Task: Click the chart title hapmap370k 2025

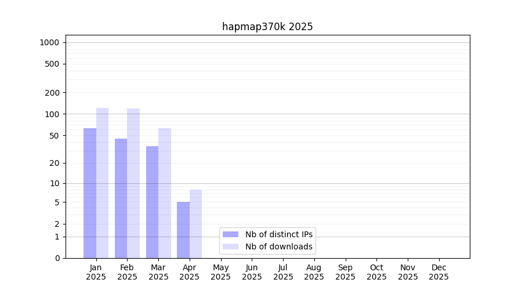Action: pyautogui.click(x=267, y=27)
